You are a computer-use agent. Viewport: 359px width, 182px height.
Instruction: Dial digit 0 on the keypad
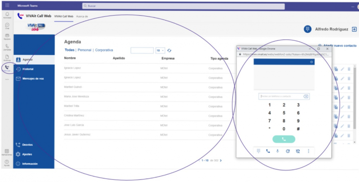point(284,129)
